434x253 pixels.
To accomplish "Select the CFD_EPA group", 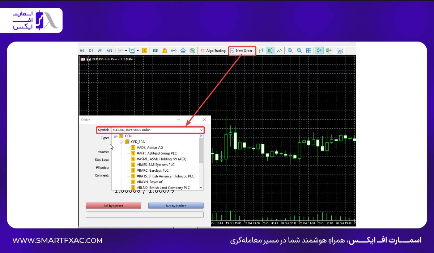I will pyautogui.click(x=135, y=142).
